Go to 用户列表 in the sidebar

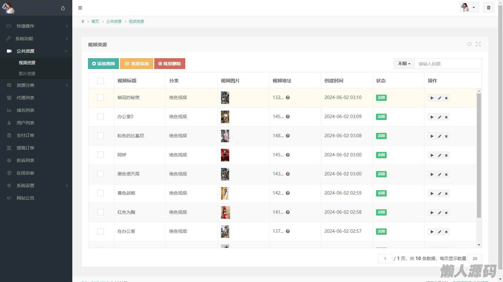(25, 123)
